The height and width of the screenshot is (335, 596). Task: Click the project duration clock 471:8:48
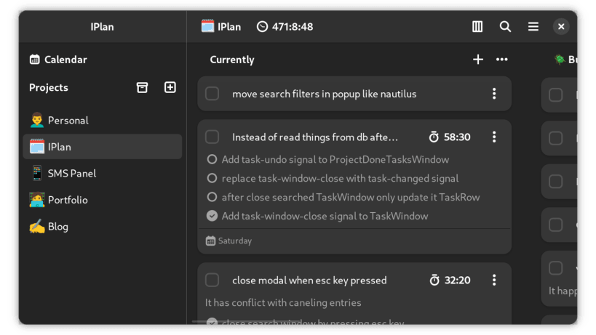coord(285,27)
